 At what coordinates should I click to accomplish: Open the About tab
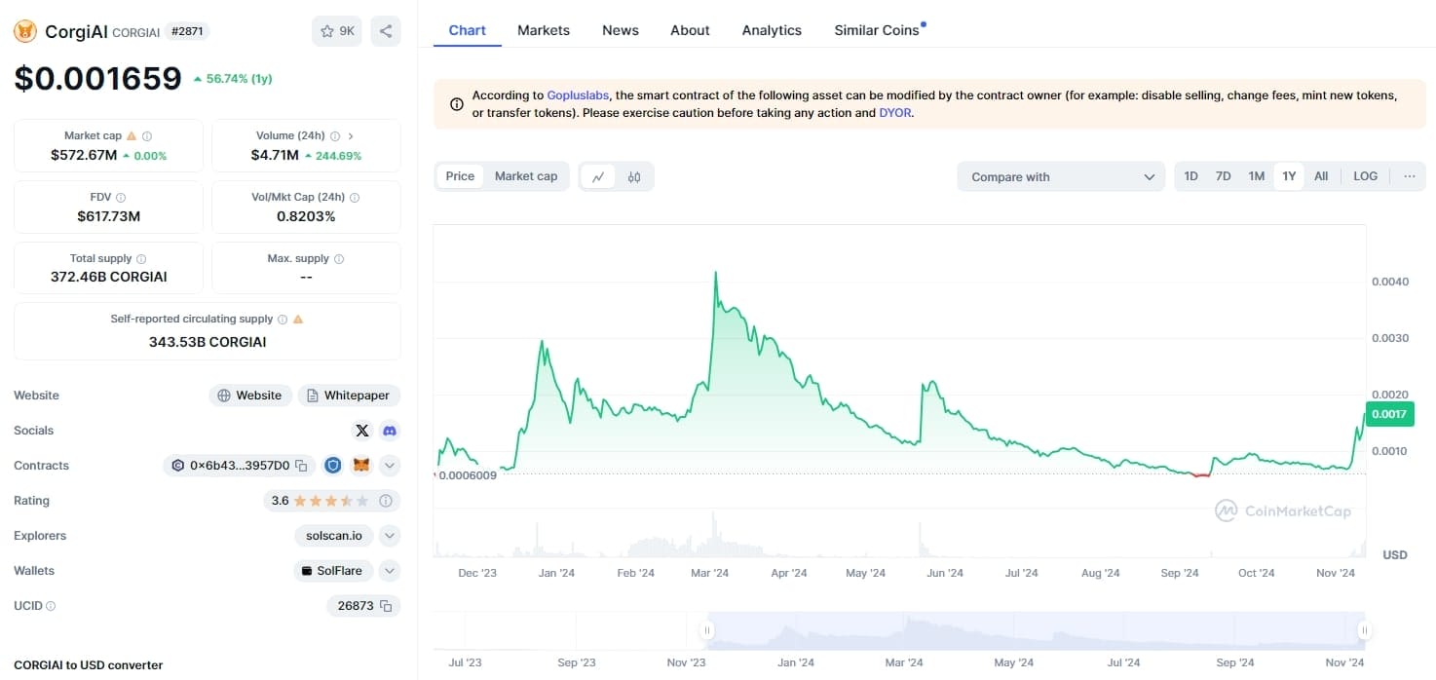[690, 30]
